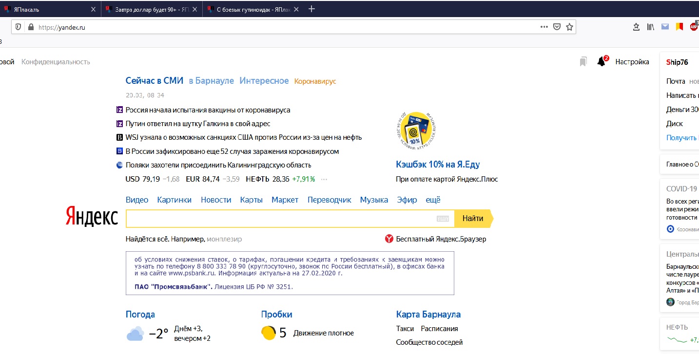Open 'Бесплатный Яндекс.Браузер' link

[441, 239]
